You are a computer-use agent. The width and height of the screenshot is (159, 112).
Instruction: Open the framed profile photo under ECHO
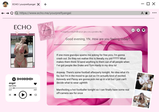(22, 52)
